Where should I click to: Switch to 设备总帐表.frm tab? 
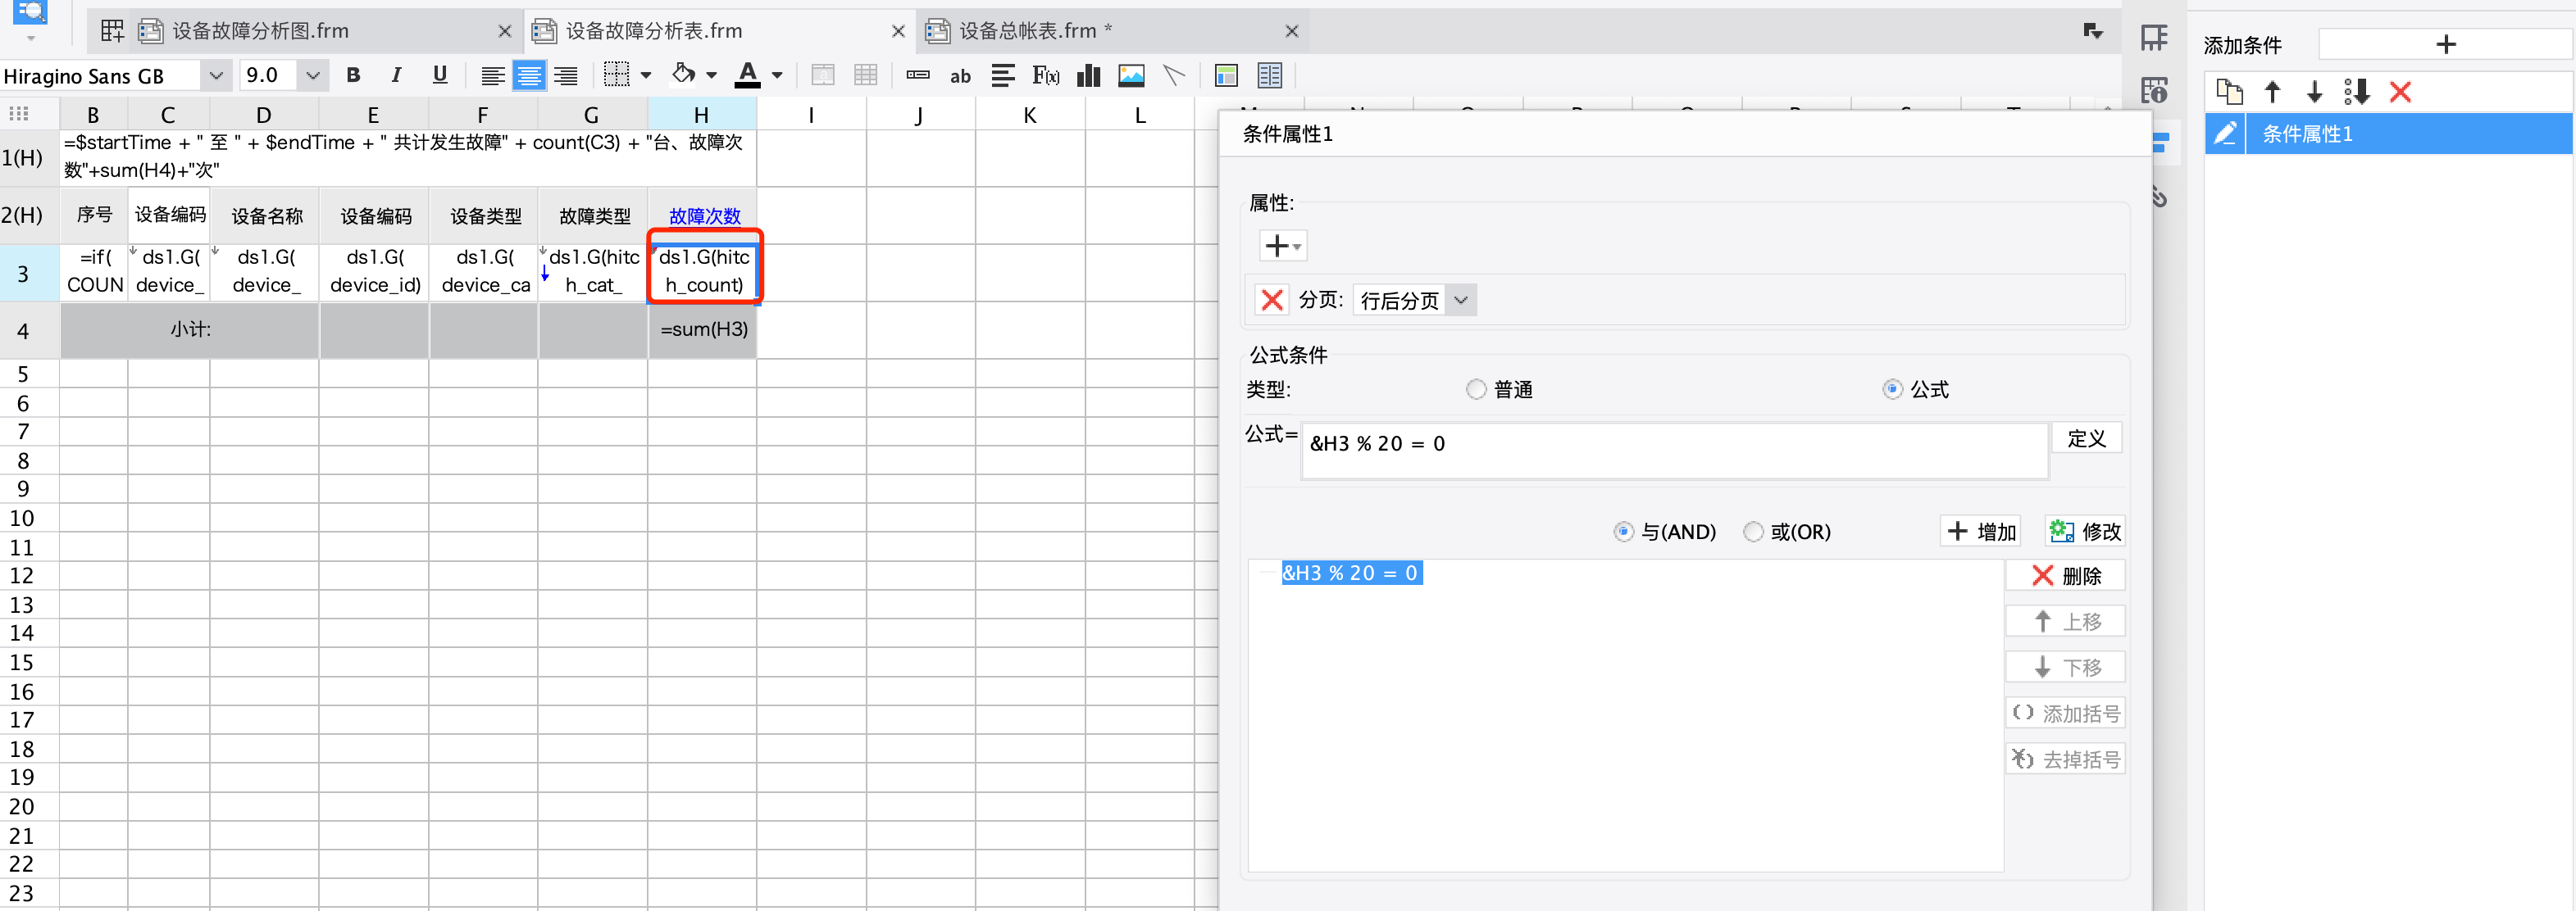pyautogui.click(x=1035, y=31)
